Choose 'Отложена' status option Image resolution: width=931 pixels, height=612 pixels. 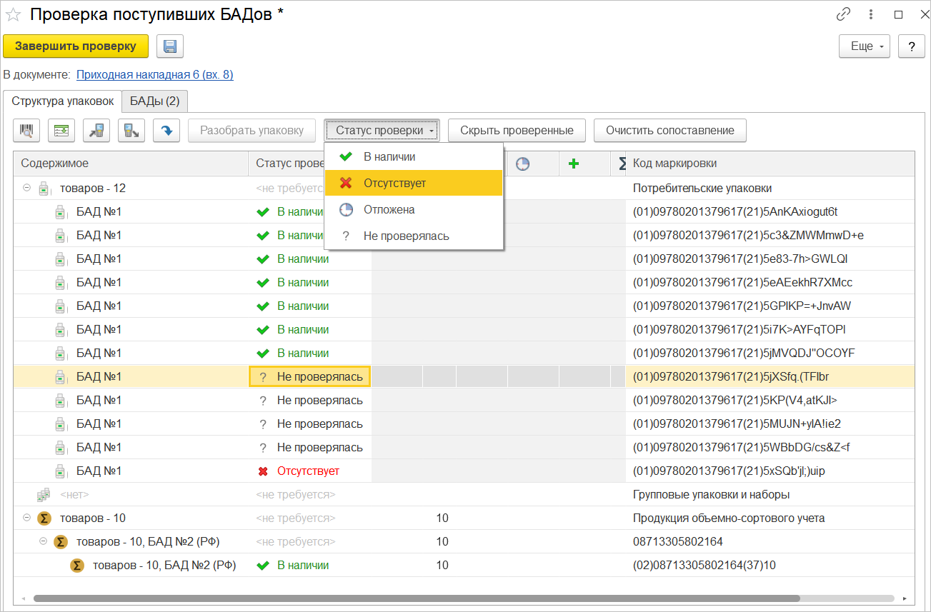pos(389,210)
